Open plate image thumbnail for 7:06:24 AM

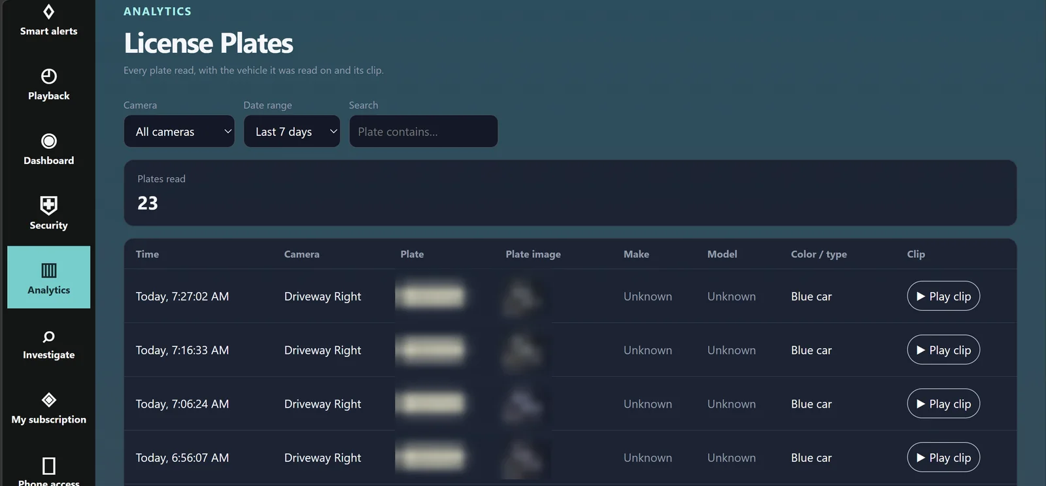[x=524, y=404]
